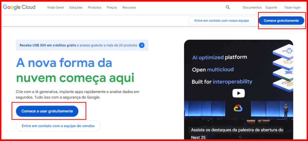This screenshot has height=141, width=308.
Task: Open the Suporte link
Action: pyautogui.click(x=271, y=7)
